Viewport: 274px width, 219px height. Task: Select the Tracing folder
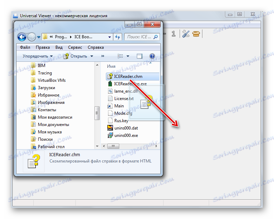pyautogui.click(x=41, y=73)
